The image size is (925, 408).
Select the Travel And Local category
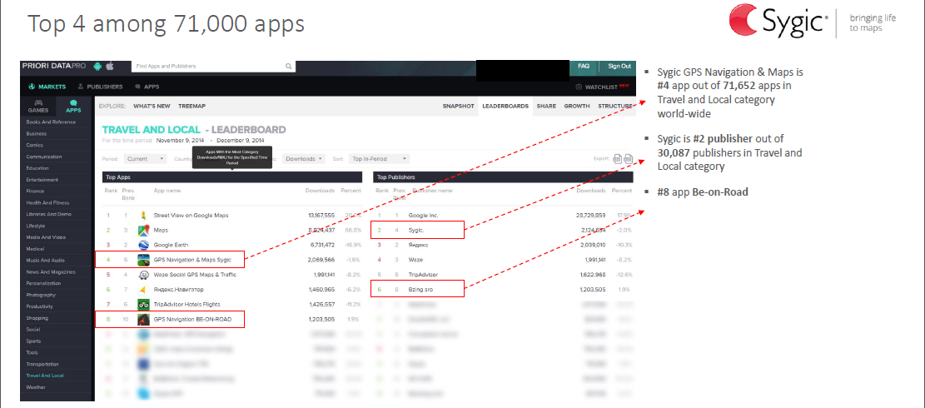click(45, 376)
